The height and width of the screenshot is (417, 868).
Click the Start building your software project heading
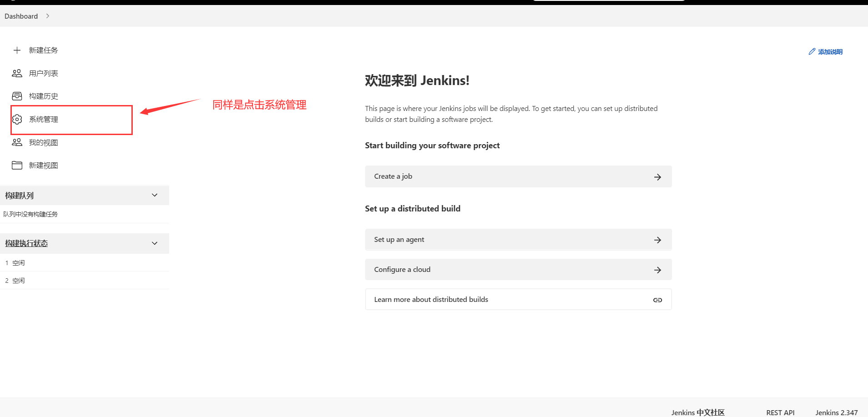point(432,146)
